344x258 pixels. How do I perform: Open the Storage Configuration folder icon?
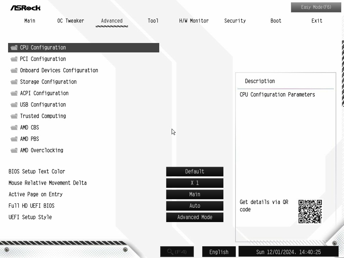(14, 82)
